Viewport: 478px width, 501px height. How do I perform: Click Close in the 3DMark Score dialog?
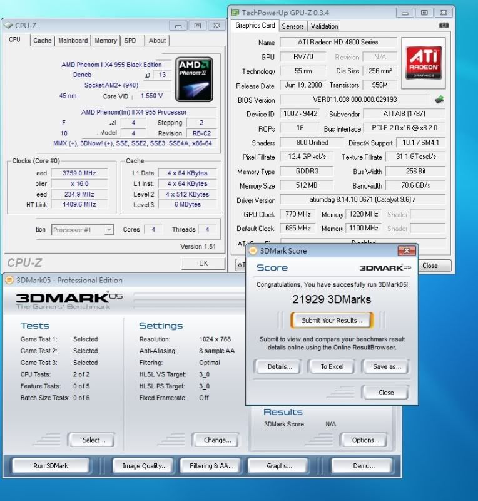386,393
